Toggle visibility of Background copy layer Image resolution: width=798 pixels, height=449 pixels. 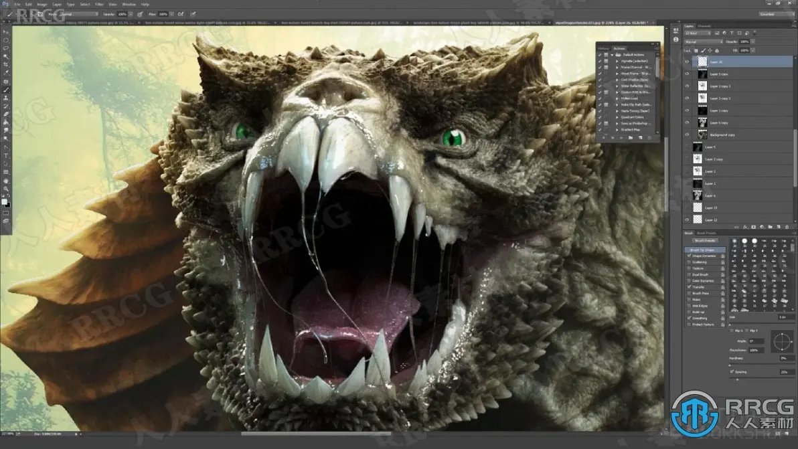pos(687,134)
